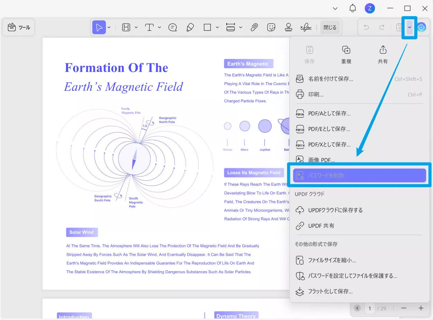Redo the last action
This screenshot has width=433, height=320.
tap(382, 27)
